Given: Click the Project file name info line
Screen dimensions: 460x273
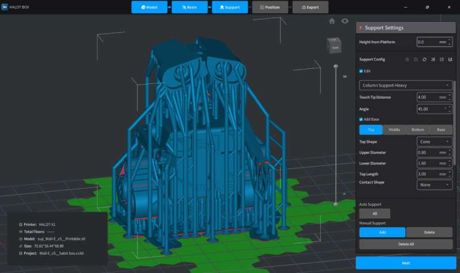Looking at the screenshot, I should pos(51,253).
